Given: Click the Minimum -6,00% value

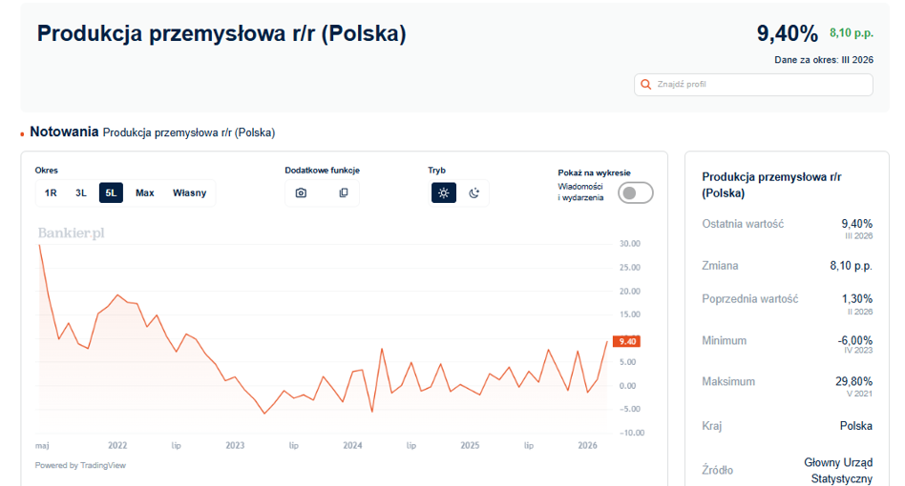Looking at the screenshot, I should point(854,340).
